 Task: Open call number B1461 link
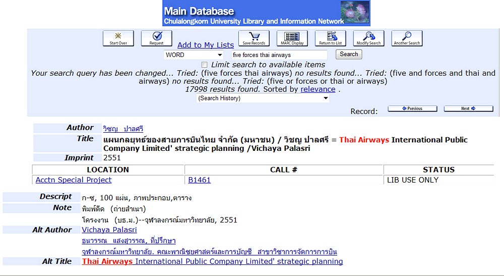(x=199, y=180)
